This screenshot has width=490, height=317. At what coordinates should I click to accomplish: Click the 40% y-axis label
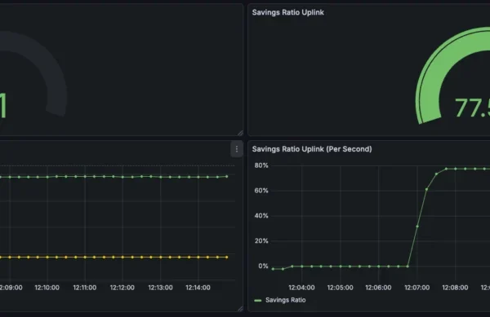tap(261, 216)
